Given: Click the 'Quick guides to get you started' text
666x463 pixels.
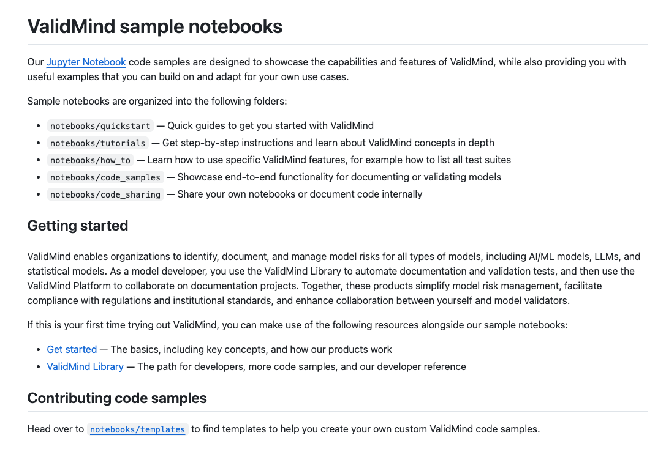Looking at the screenshot, I should (270, 125).
